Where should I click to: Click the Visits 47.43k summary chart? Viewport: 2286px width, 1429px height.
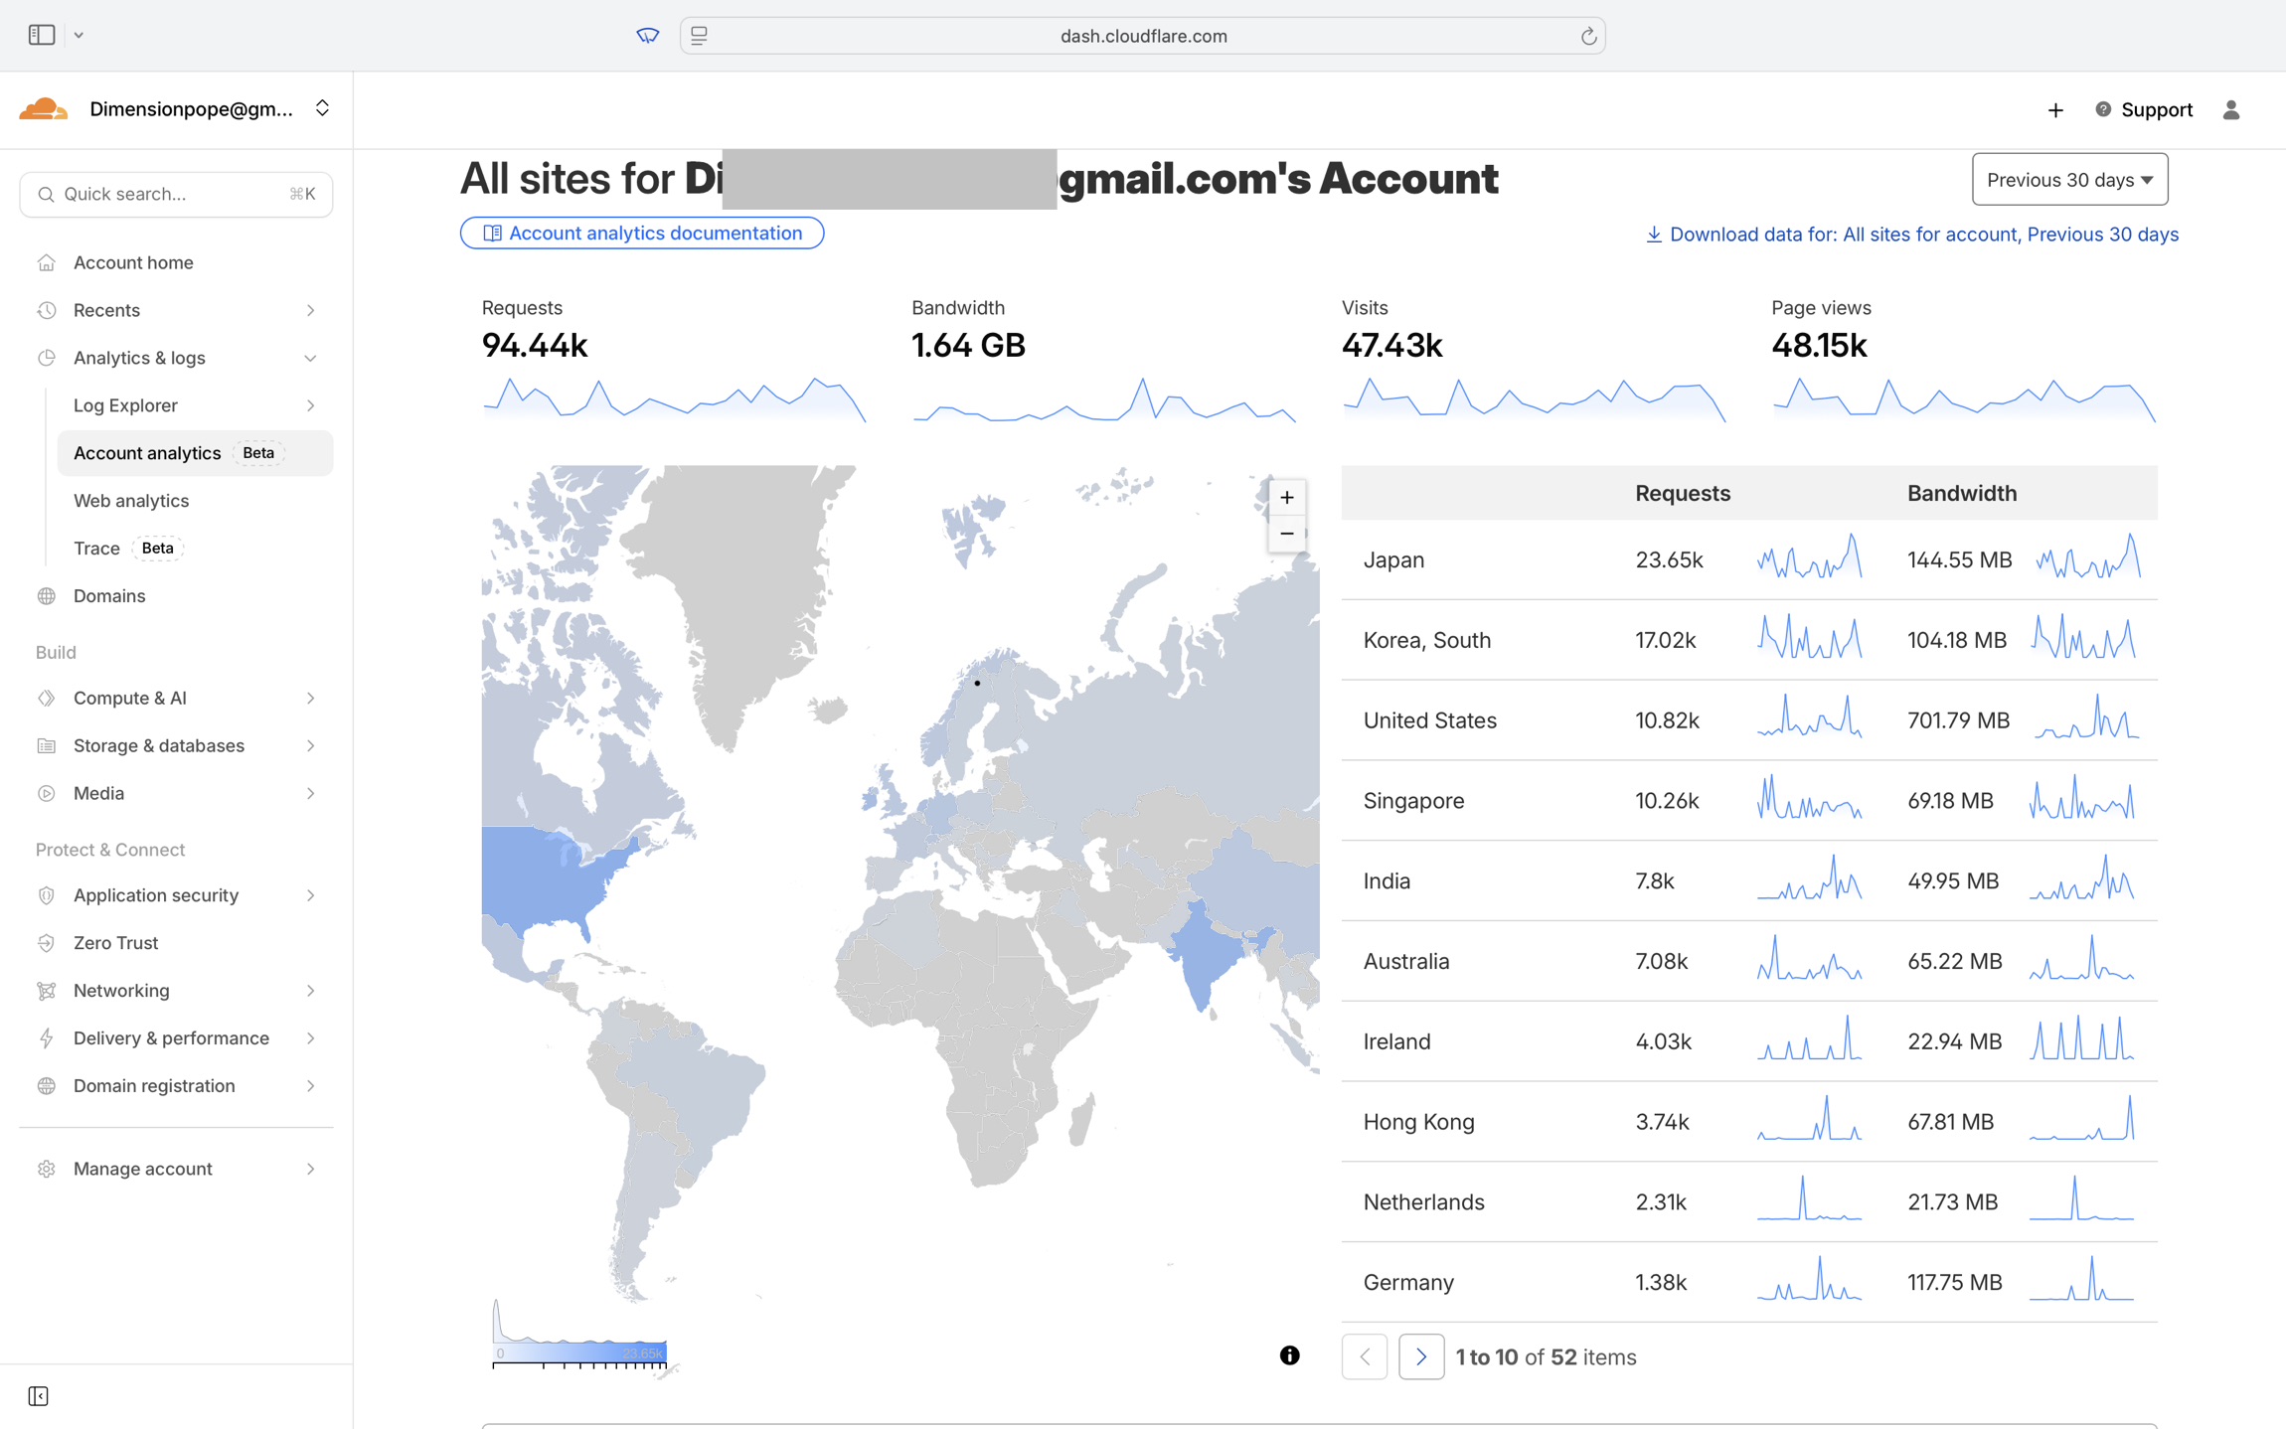point(1535,399)
